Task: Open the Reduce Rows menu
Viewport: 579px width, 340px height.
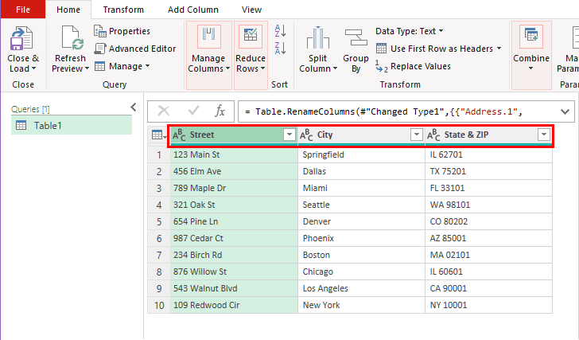Action: [251, 56]
